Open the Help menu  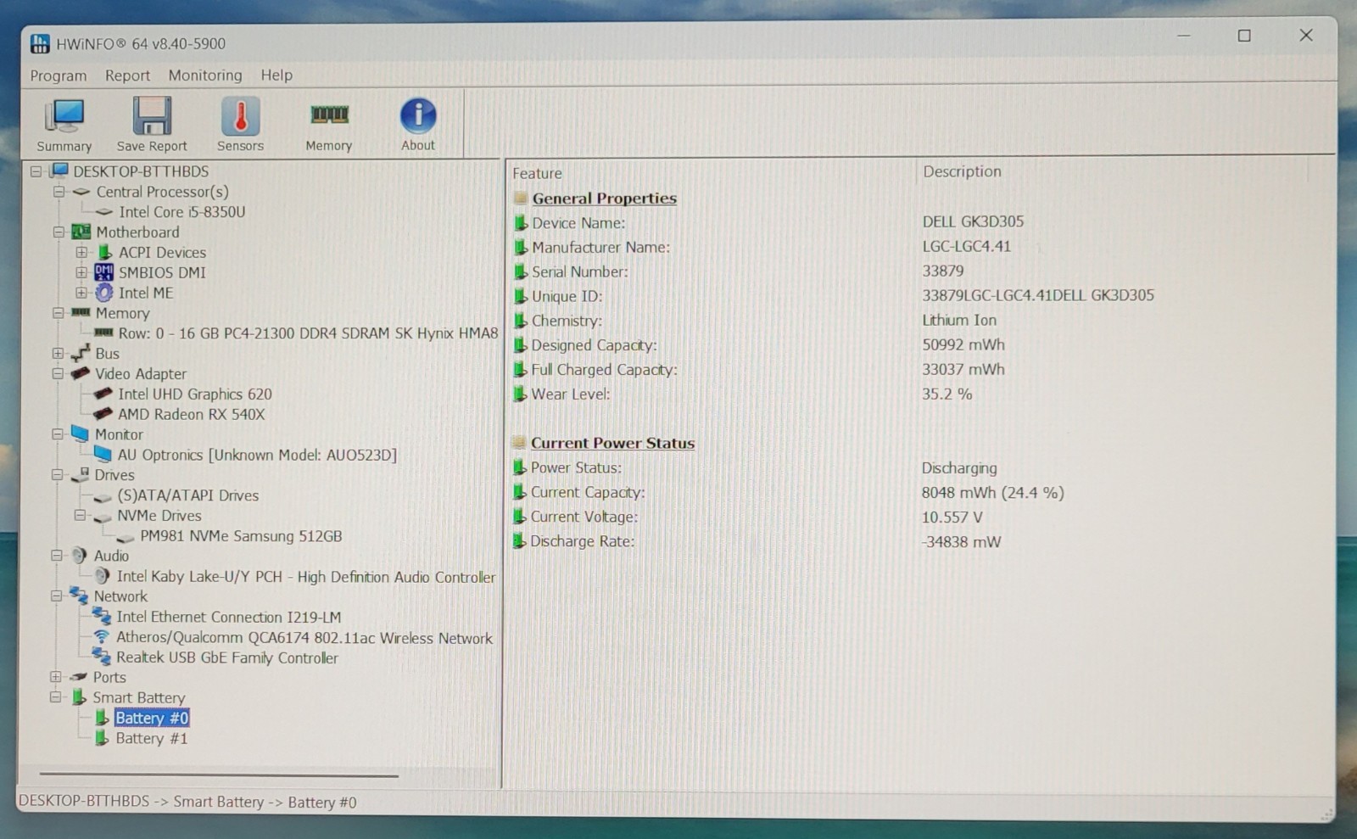pyautogui.click(x=276, y=75)
